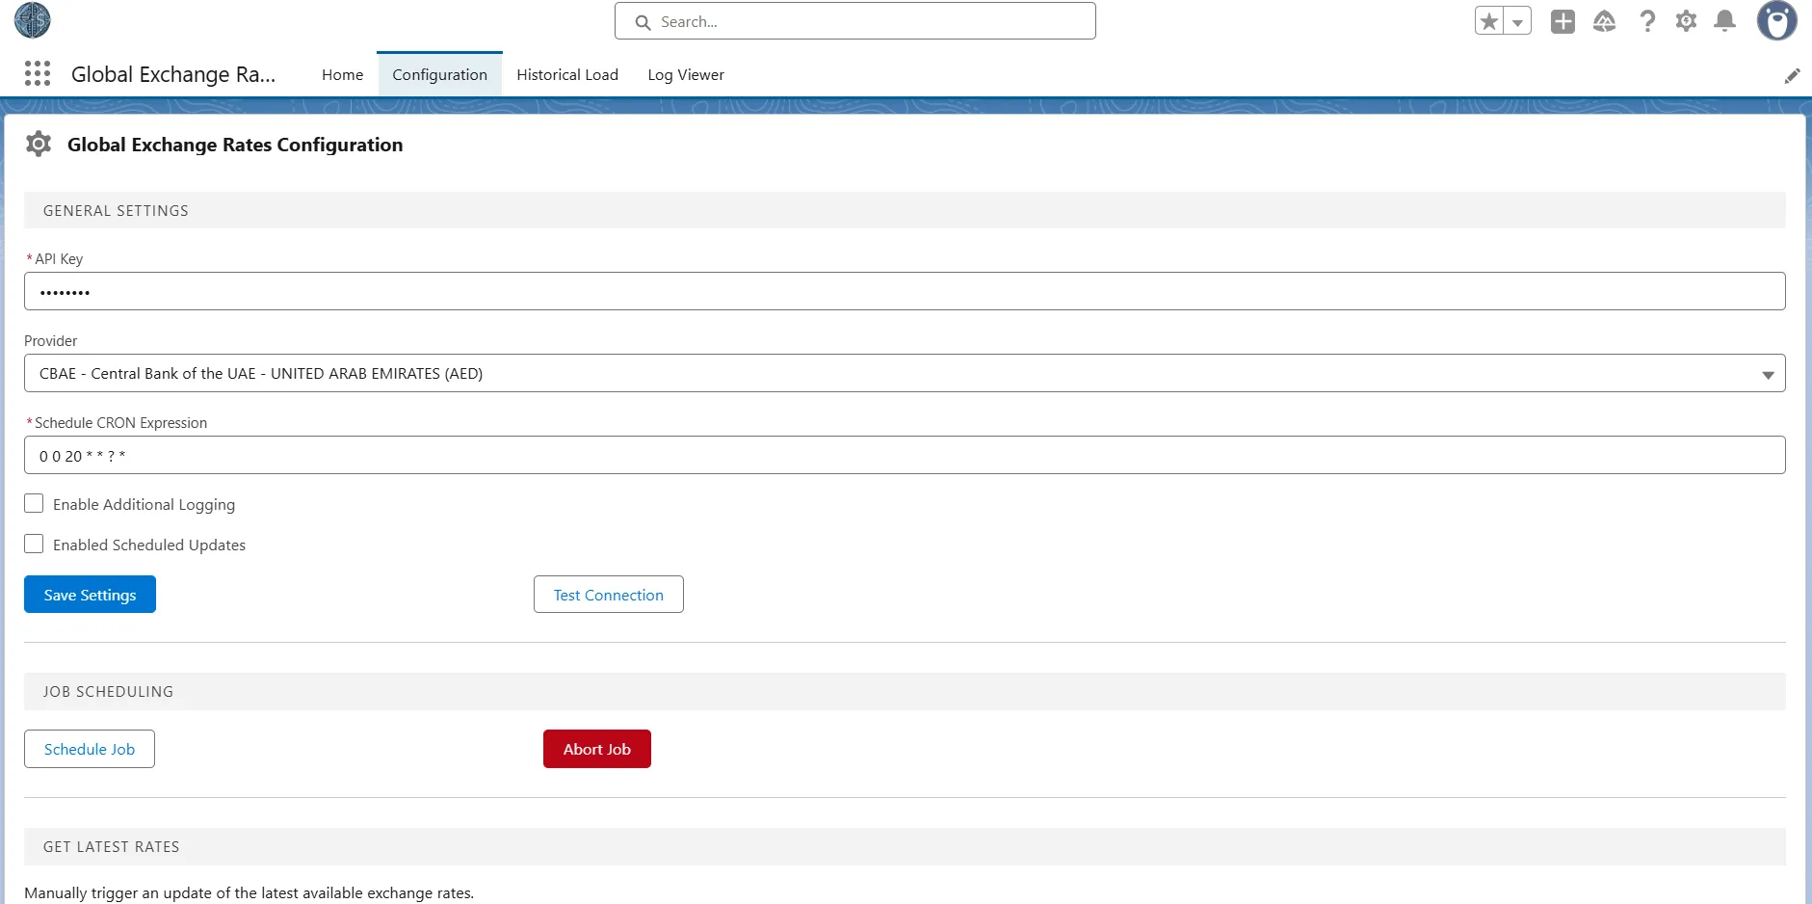1812x904 pixels.
Task: Expand the favorites list dropdown arrow
Action: coord(1517,21)
